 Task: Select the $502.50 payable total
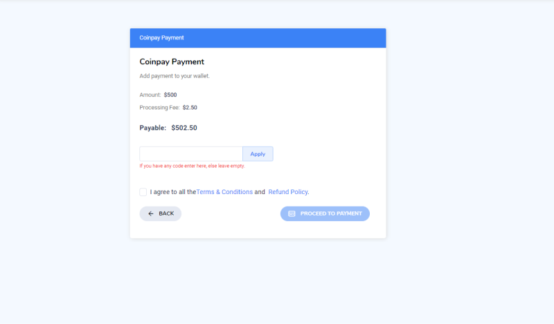[x=184, y=128]
